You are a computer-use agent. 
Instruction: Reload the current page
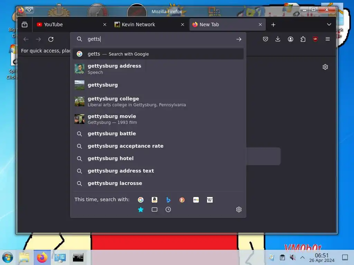[51, 39]
